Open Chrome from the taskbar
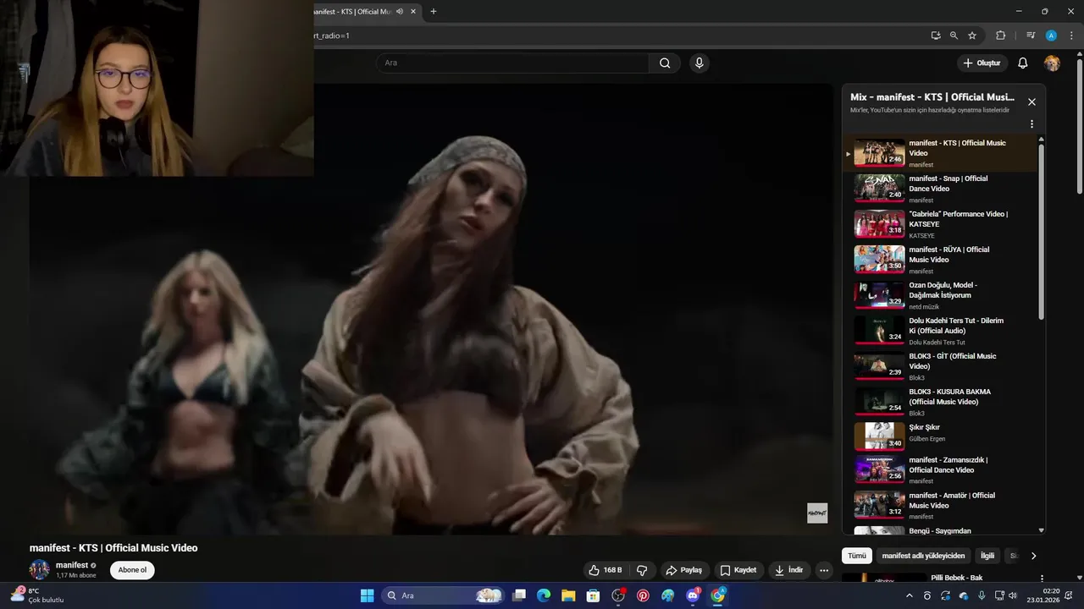The height and width of the screenshot is (609, 1084). [718, 595]
